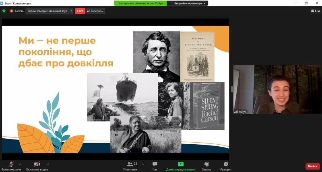322x172 pixels.
Task: Switch layout with the Вид button
Action: [x=316, y=11]
